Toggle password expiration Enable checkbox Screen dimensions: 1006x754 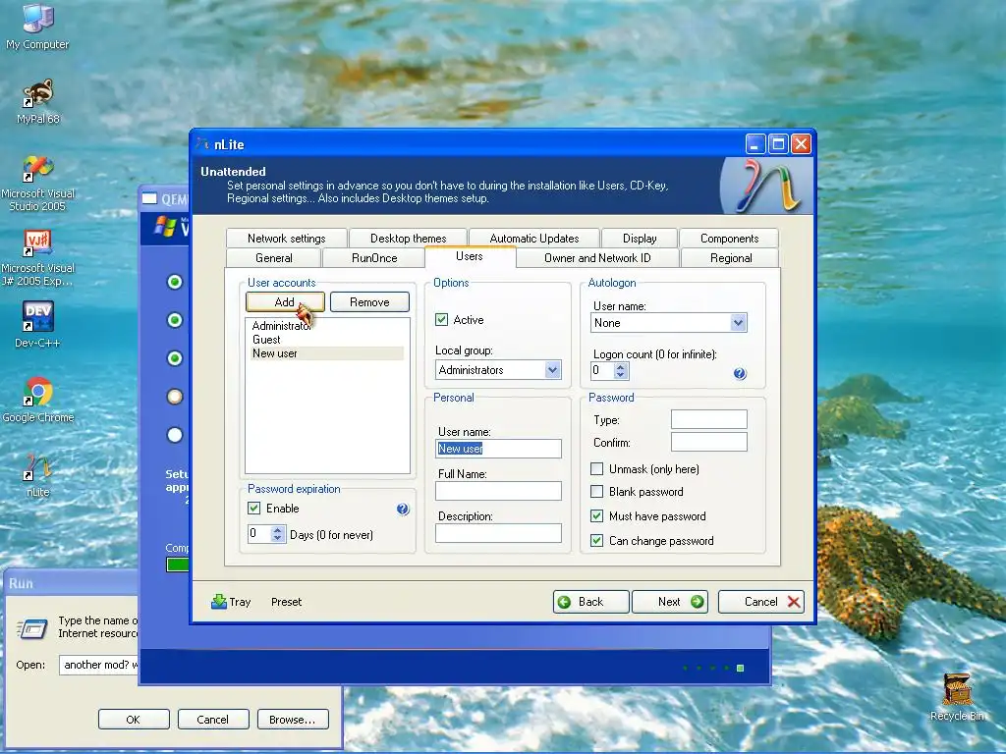click(254, 509)
